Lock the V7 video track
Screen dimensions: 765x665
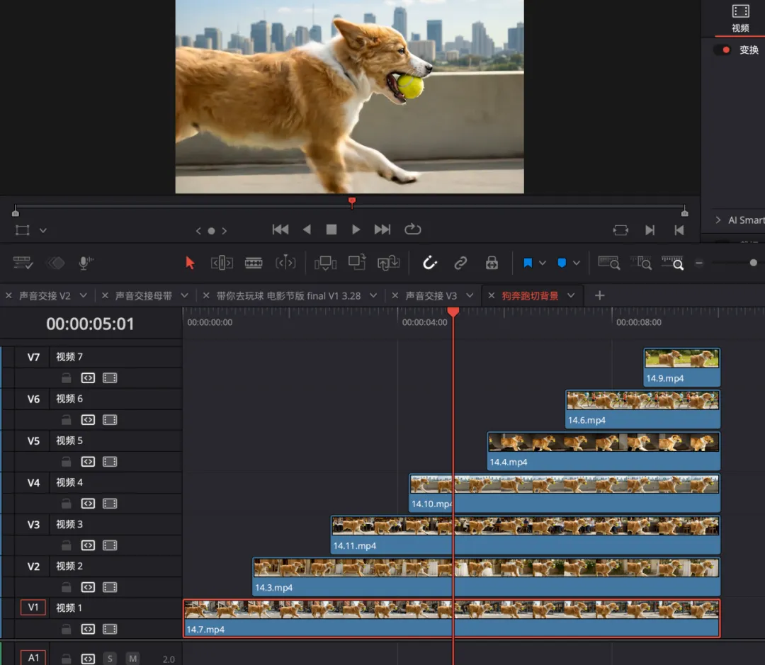pos(66,378)
